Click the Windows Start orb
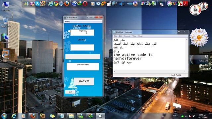 coord(4,116)
